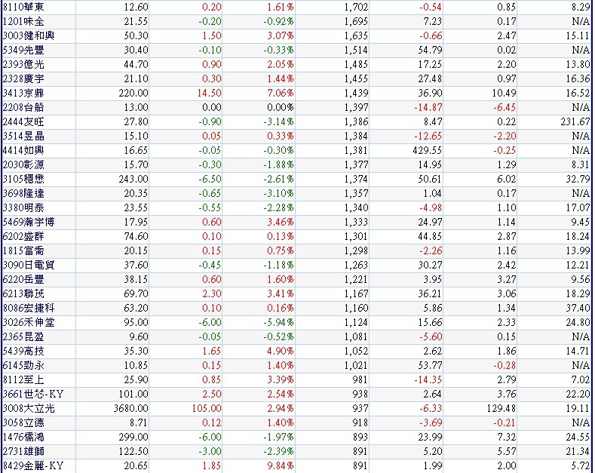Screen dimensions: 595x473
Task: Open stock 3026禾伸堂
Action: 29,323
